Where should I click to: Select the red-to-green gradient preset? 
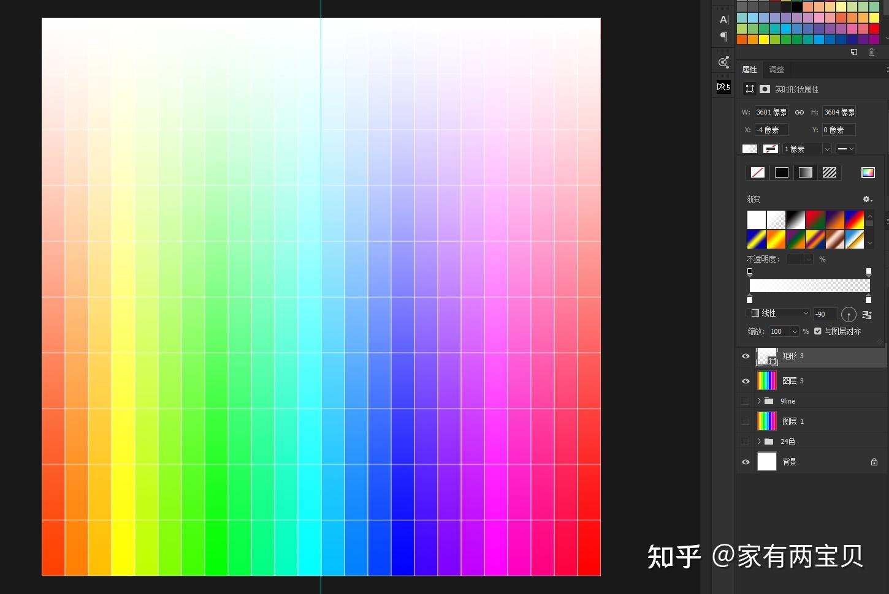coord(815,220)
